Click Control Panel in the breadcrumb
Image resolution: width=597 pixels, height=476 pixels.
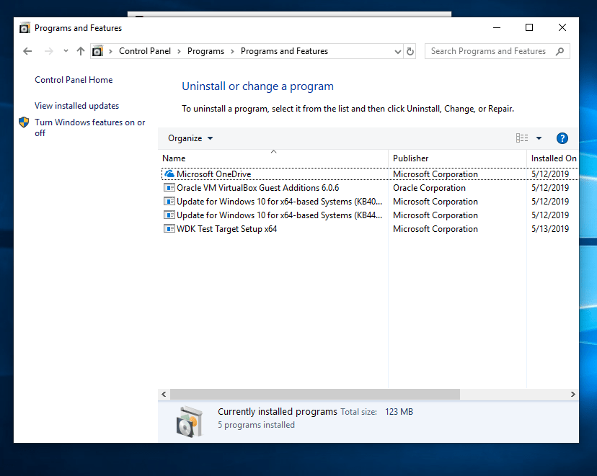[145, 51]
